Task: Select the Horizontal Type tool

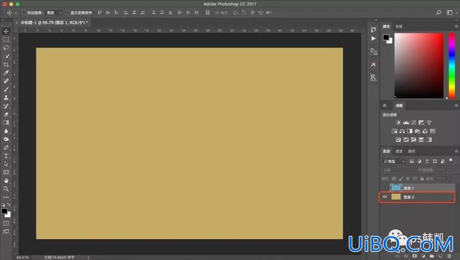Action: tap(6, 156)
